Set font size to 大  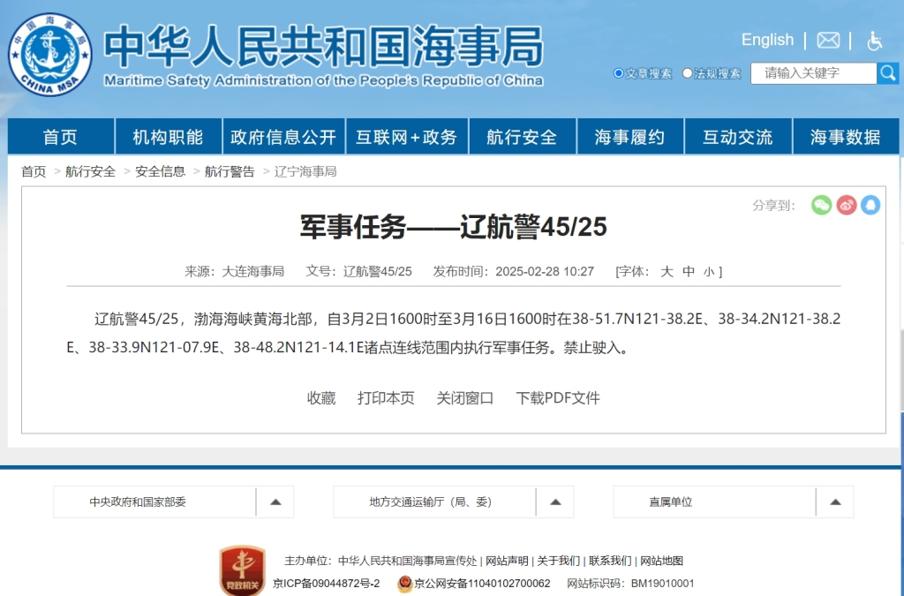pyautogui.click(x=667, y=272)
